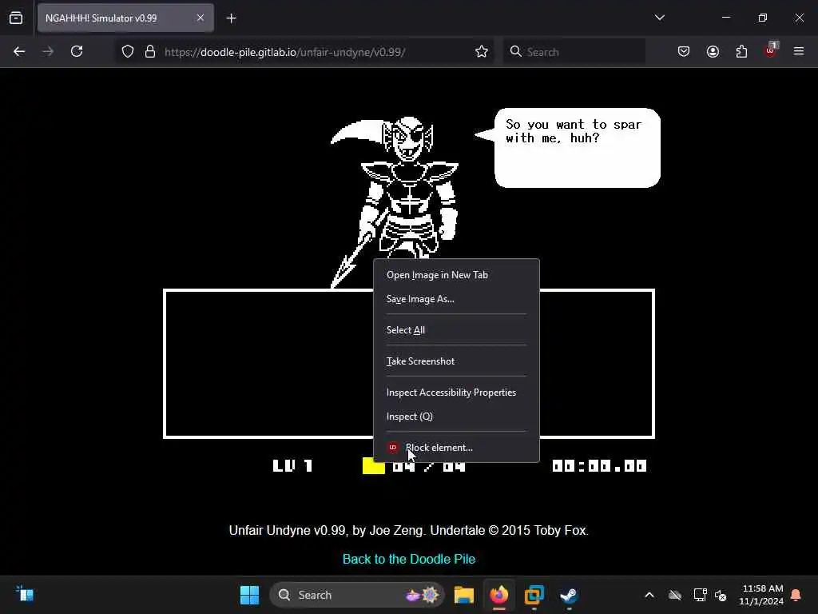818x614 pixels.
Task: Choose Take Screenshot menu entry
Action: coord(456,361)
